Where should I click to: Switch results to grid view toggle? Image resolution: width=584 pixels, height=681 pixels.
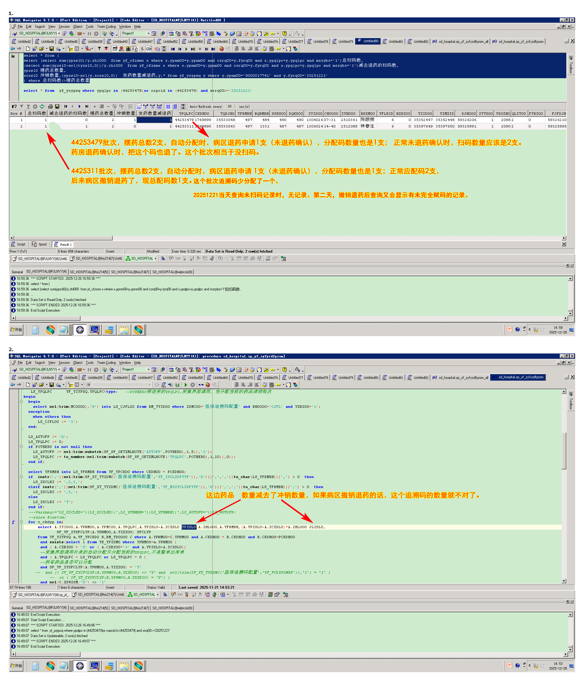coord(168,107)
